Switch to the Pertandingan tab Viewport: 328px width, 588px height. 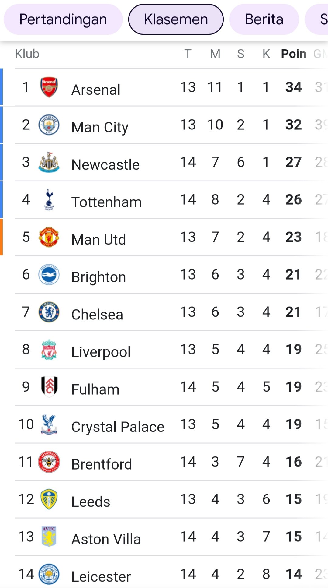63,19
